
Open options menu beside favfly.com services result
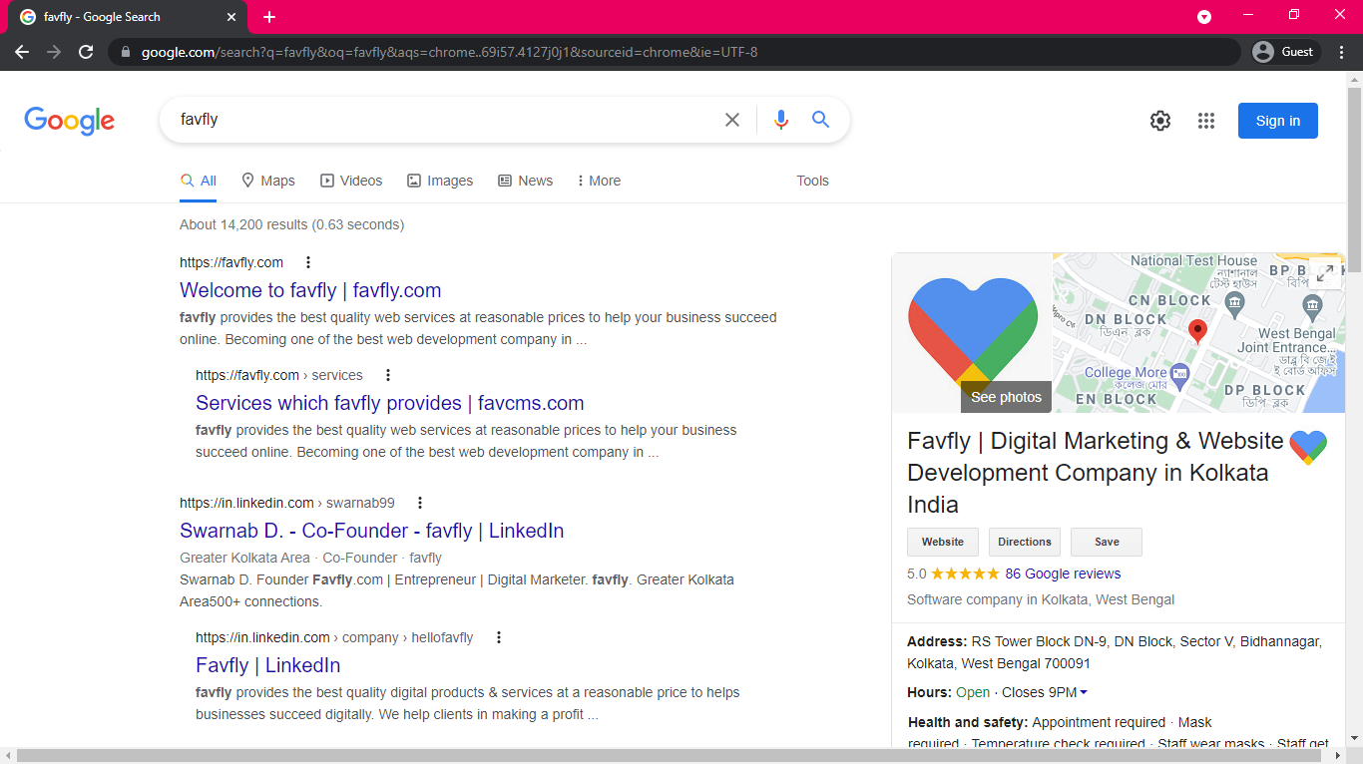[388, 375]
